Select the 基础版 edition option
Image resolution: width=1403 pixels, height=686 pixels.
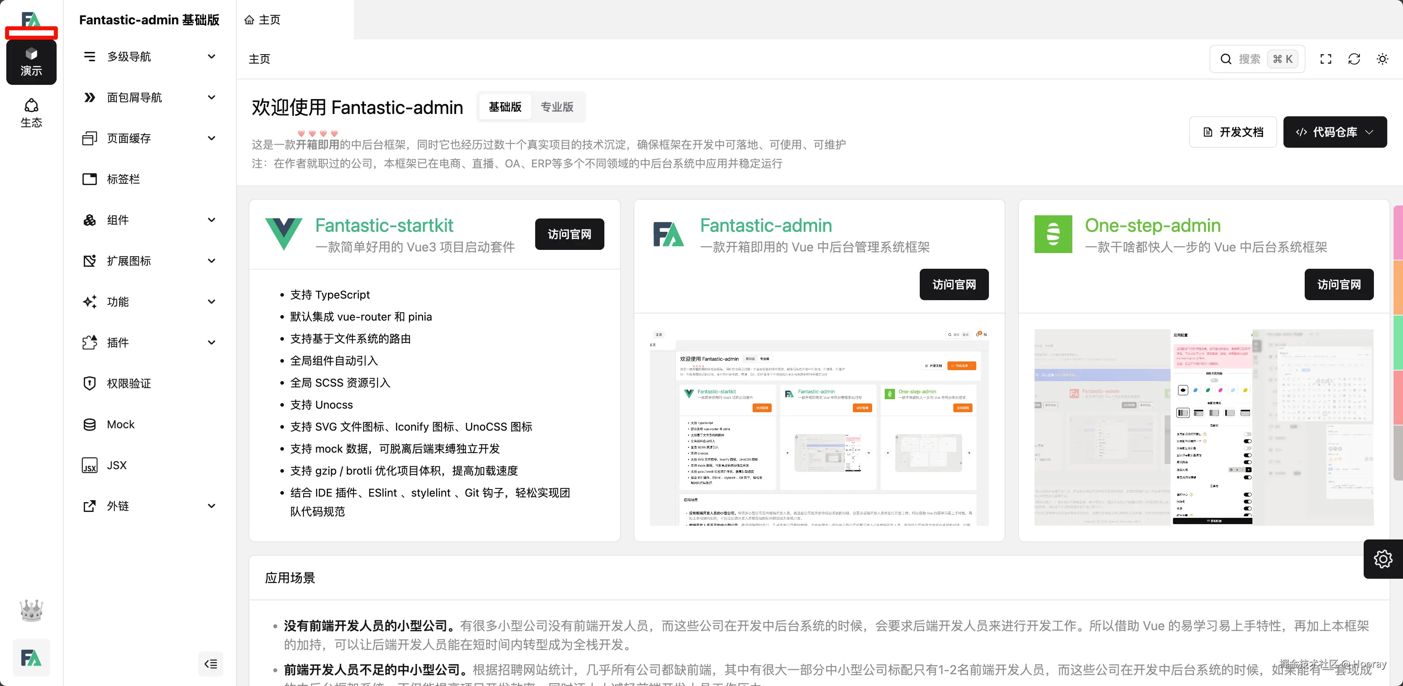505,107
